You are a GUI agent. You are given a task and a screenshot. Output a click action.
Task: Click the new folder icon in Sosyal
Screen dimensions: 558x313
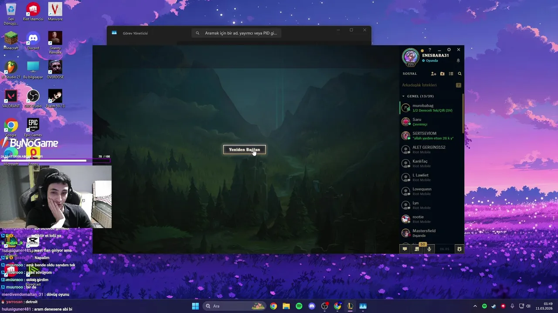point(442,74)
